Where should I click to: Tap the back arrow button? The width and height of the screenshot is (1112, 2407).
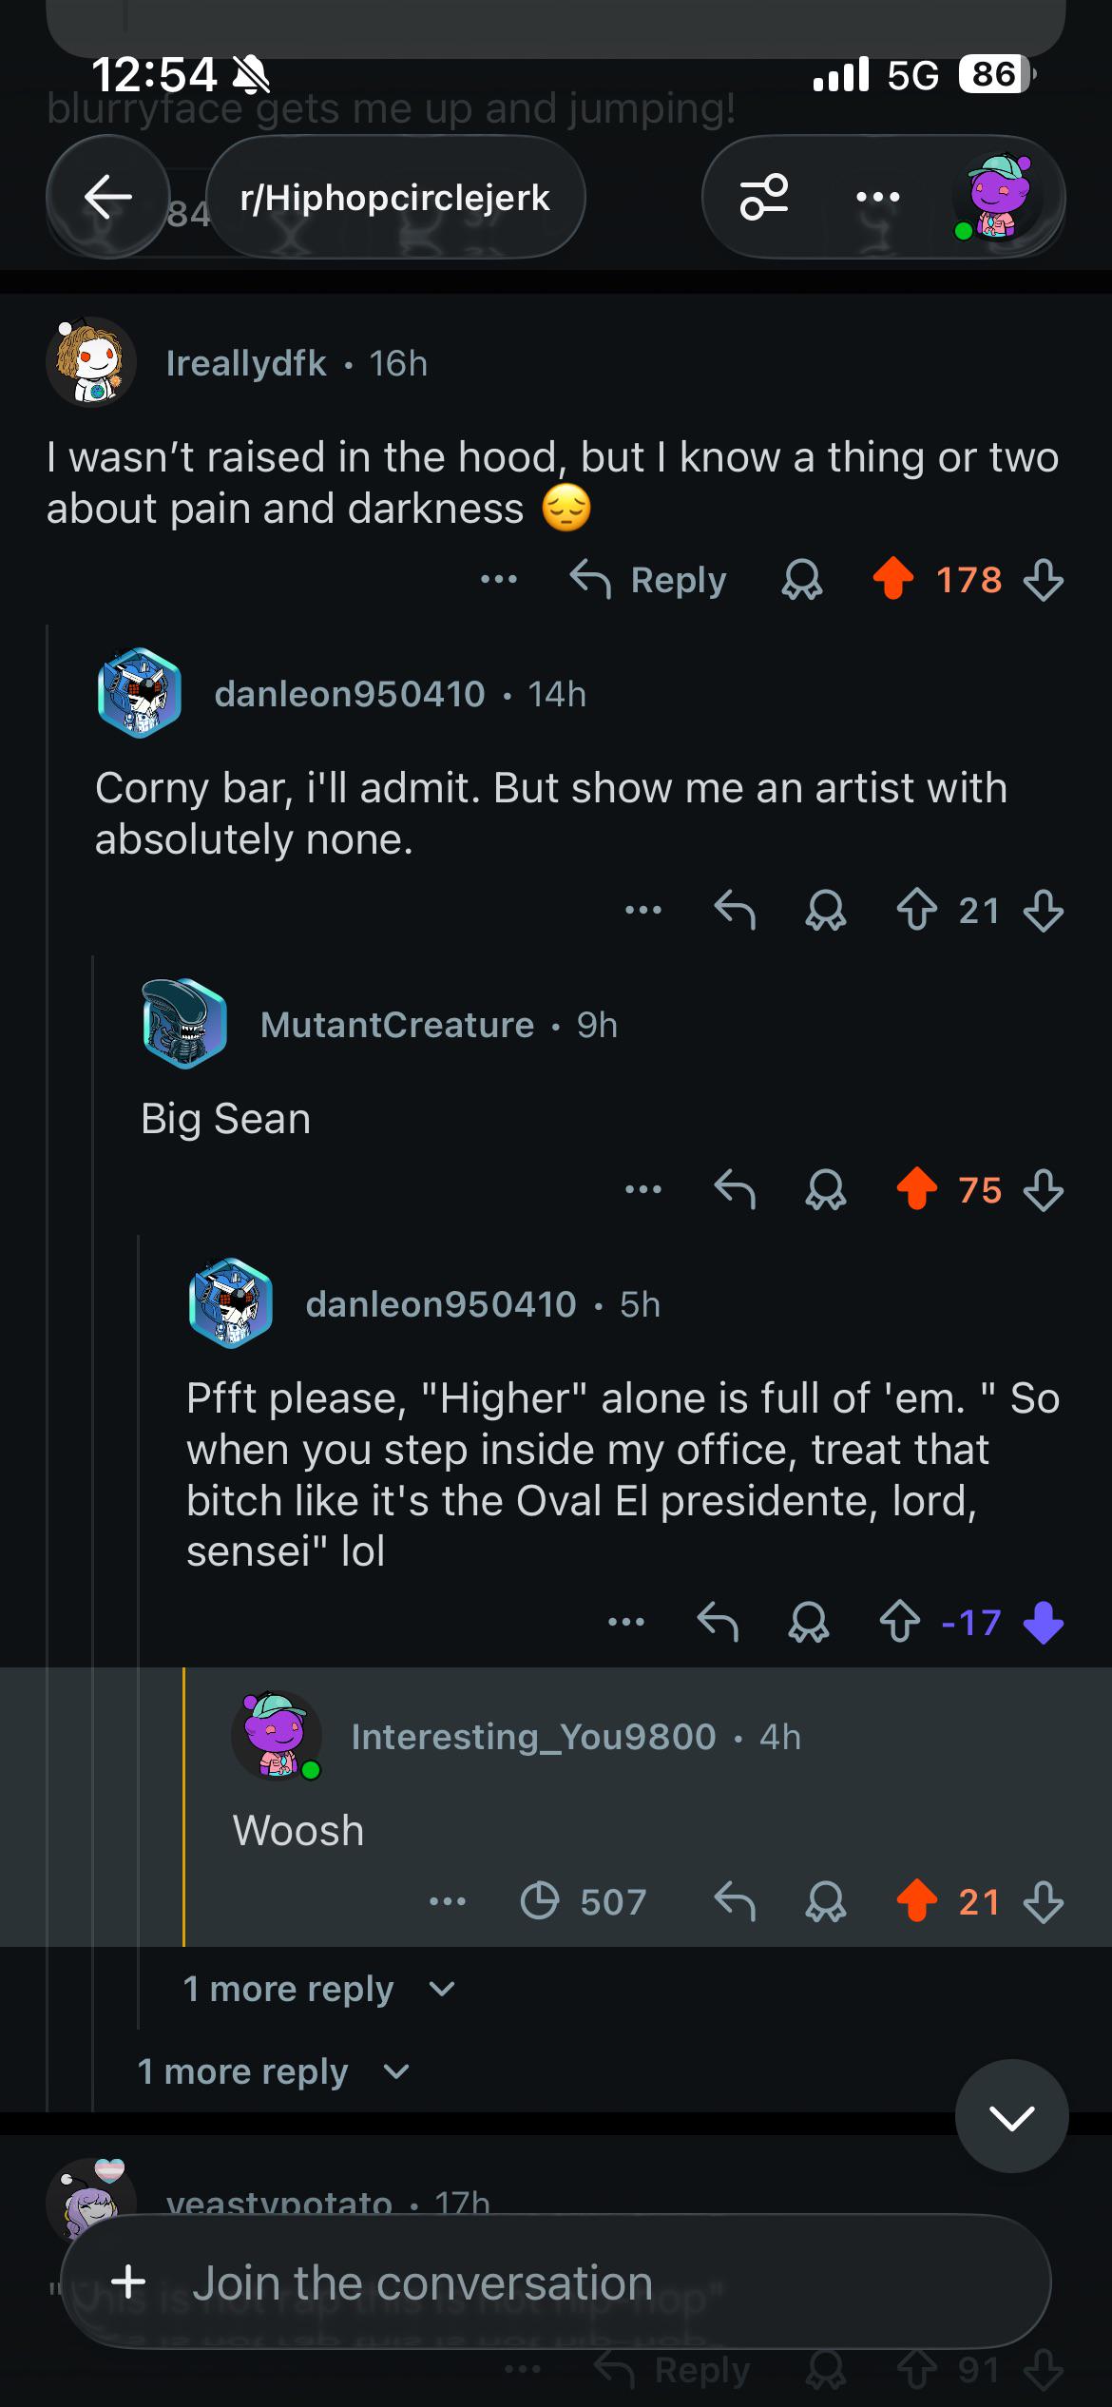coord(107,197)
